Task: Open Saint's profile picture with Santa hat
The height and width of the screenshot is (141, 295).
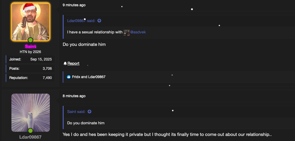Action: click(31, 22)
